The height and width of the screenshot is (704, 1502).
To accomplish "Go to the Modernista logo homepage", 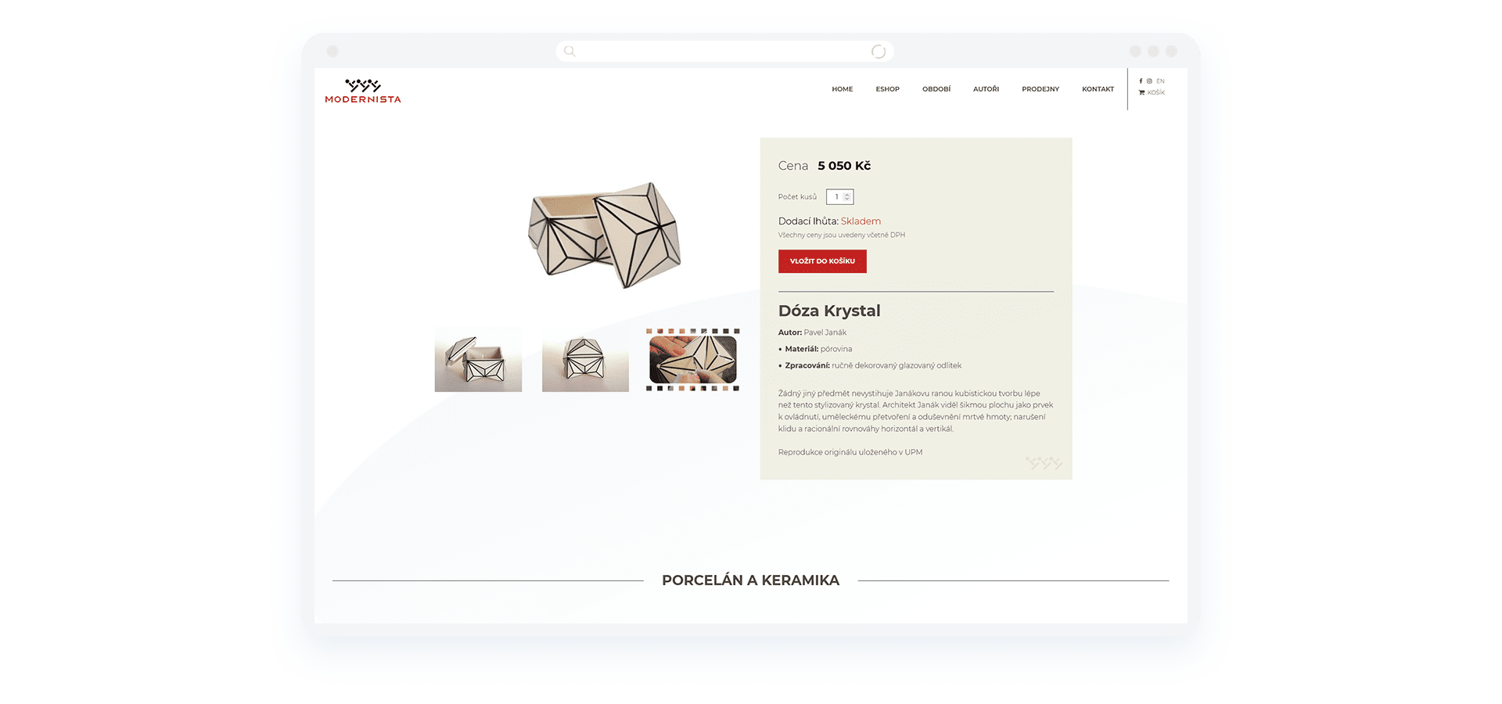I will pos(363,91).
